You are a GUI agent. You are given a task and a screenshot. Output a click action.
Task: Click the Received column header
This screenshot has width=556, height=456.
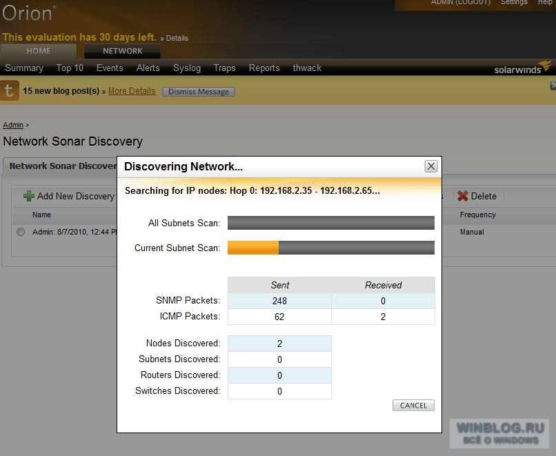coord(384,285)
